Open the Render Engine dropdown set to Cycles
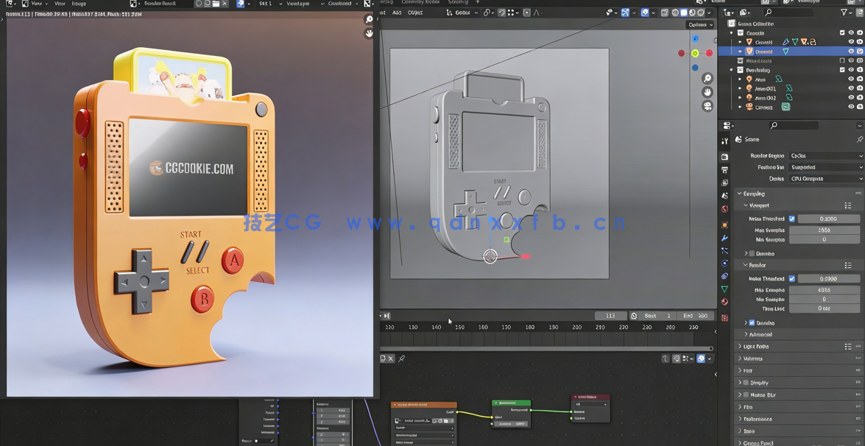 [x=826, y=155]
